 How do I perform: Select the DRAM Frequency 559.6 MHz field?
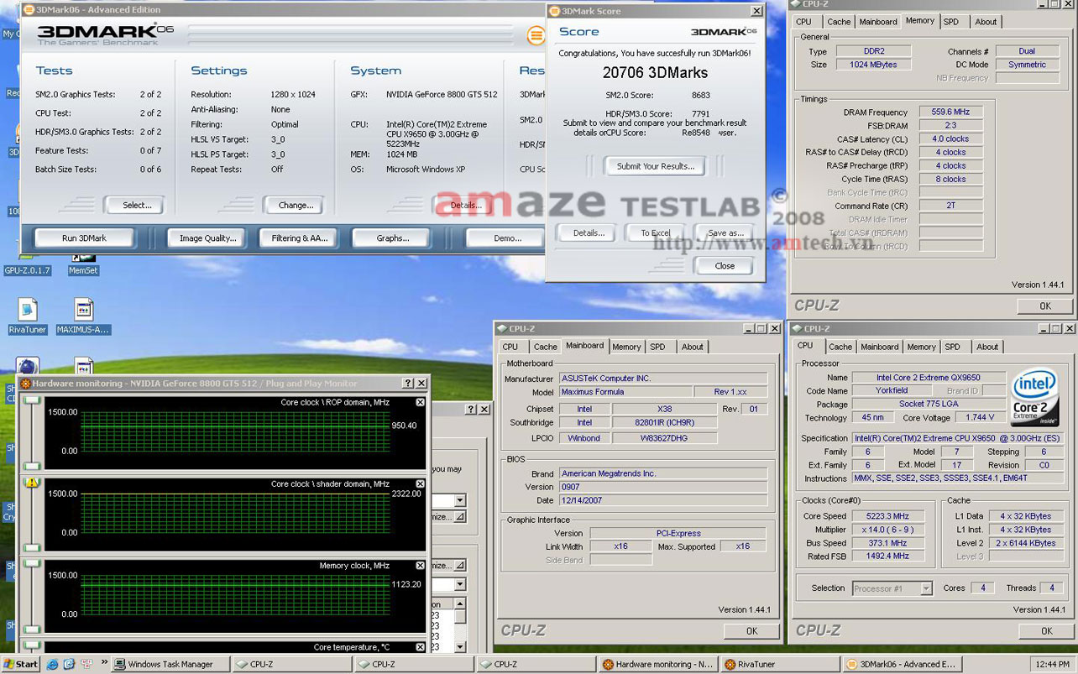click(950, 112)
